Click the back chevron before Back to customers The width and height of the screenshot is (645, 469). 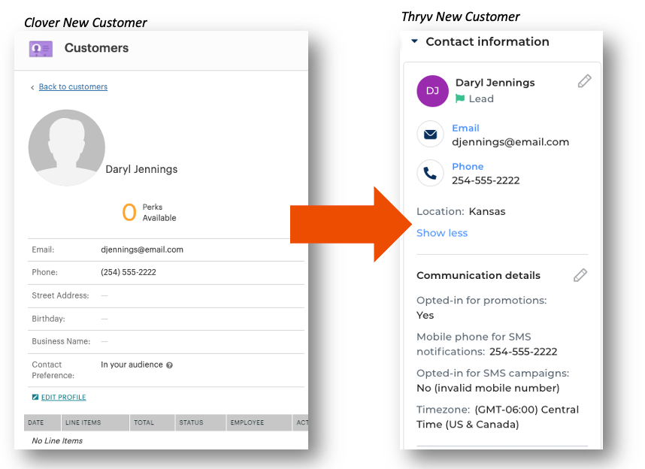(x=32, y=87)
